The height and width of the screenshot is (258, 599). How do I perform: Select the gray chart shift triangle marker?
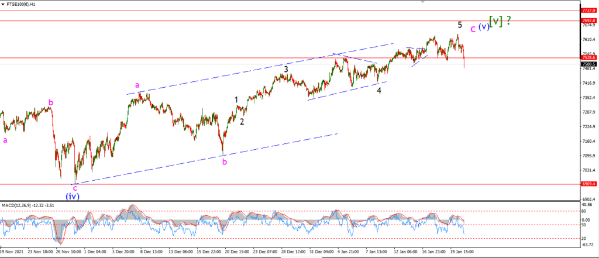tap(422, 2)
